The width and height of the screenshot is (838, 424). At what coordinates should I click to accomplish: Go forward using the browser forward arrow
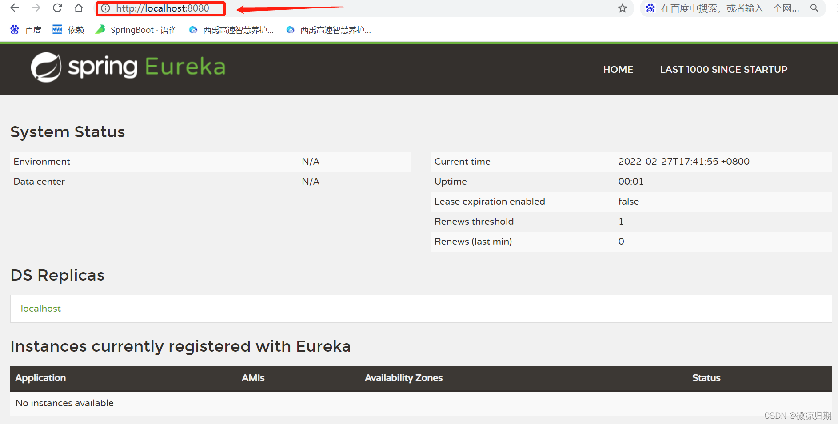tap(36, 8)
